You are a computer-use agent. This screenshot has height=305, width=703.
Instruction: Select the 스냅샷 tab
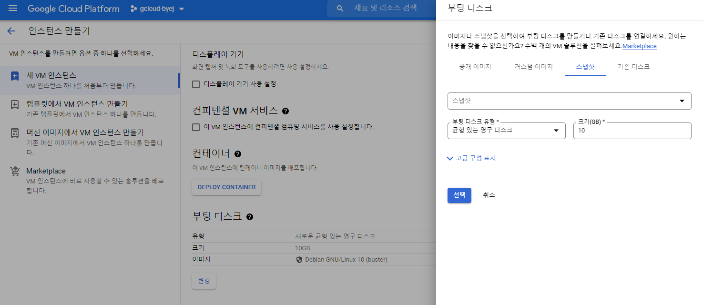pyautogui.click(x=585, y=67)
